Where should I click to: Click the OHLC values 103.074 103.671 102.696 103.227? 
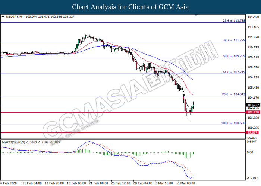[x=50, y=17]
